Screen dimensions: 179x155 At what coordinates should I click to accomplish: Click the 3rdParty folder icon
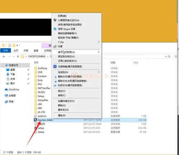coord(36,68)
